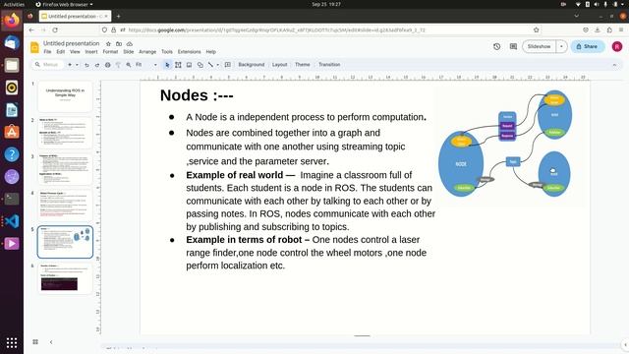The height and width of the screenshot is (354, 629).
Task: Click the Theme button
Action: click(x=302, y=65)
